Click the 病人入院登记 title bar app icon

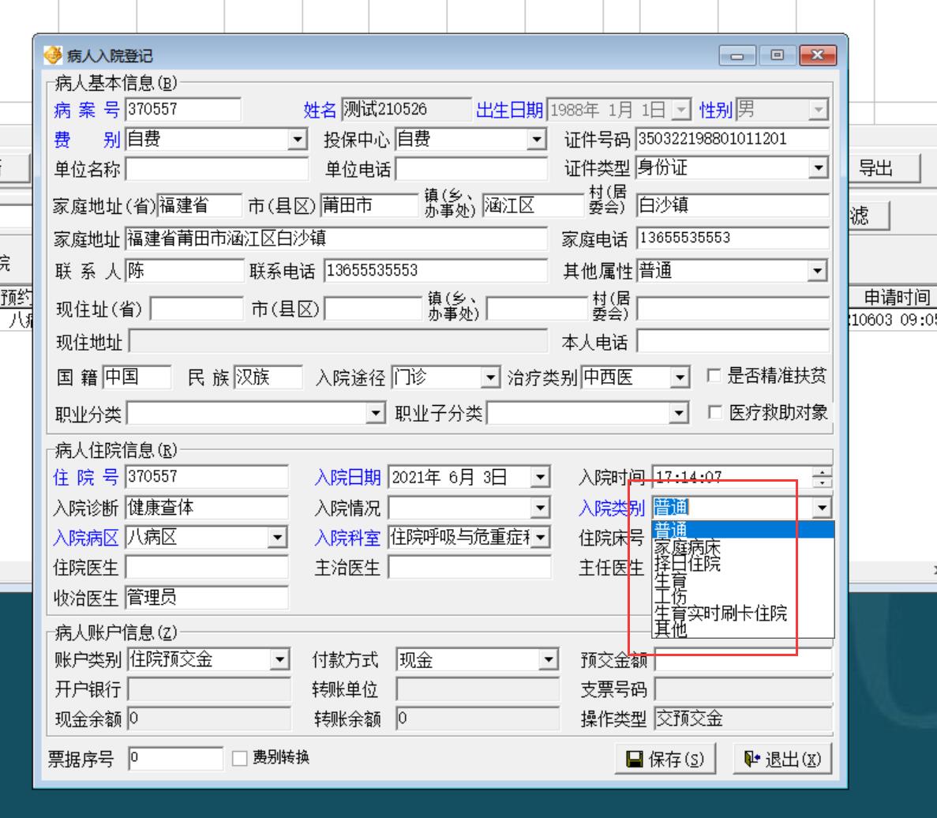pos(53,55)
